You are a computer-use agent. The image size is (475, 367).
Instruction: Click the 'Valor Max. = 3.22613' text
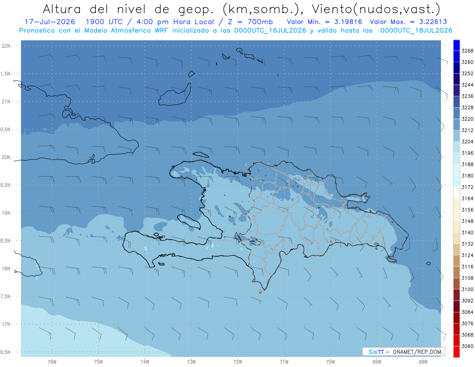coord(408,22)
